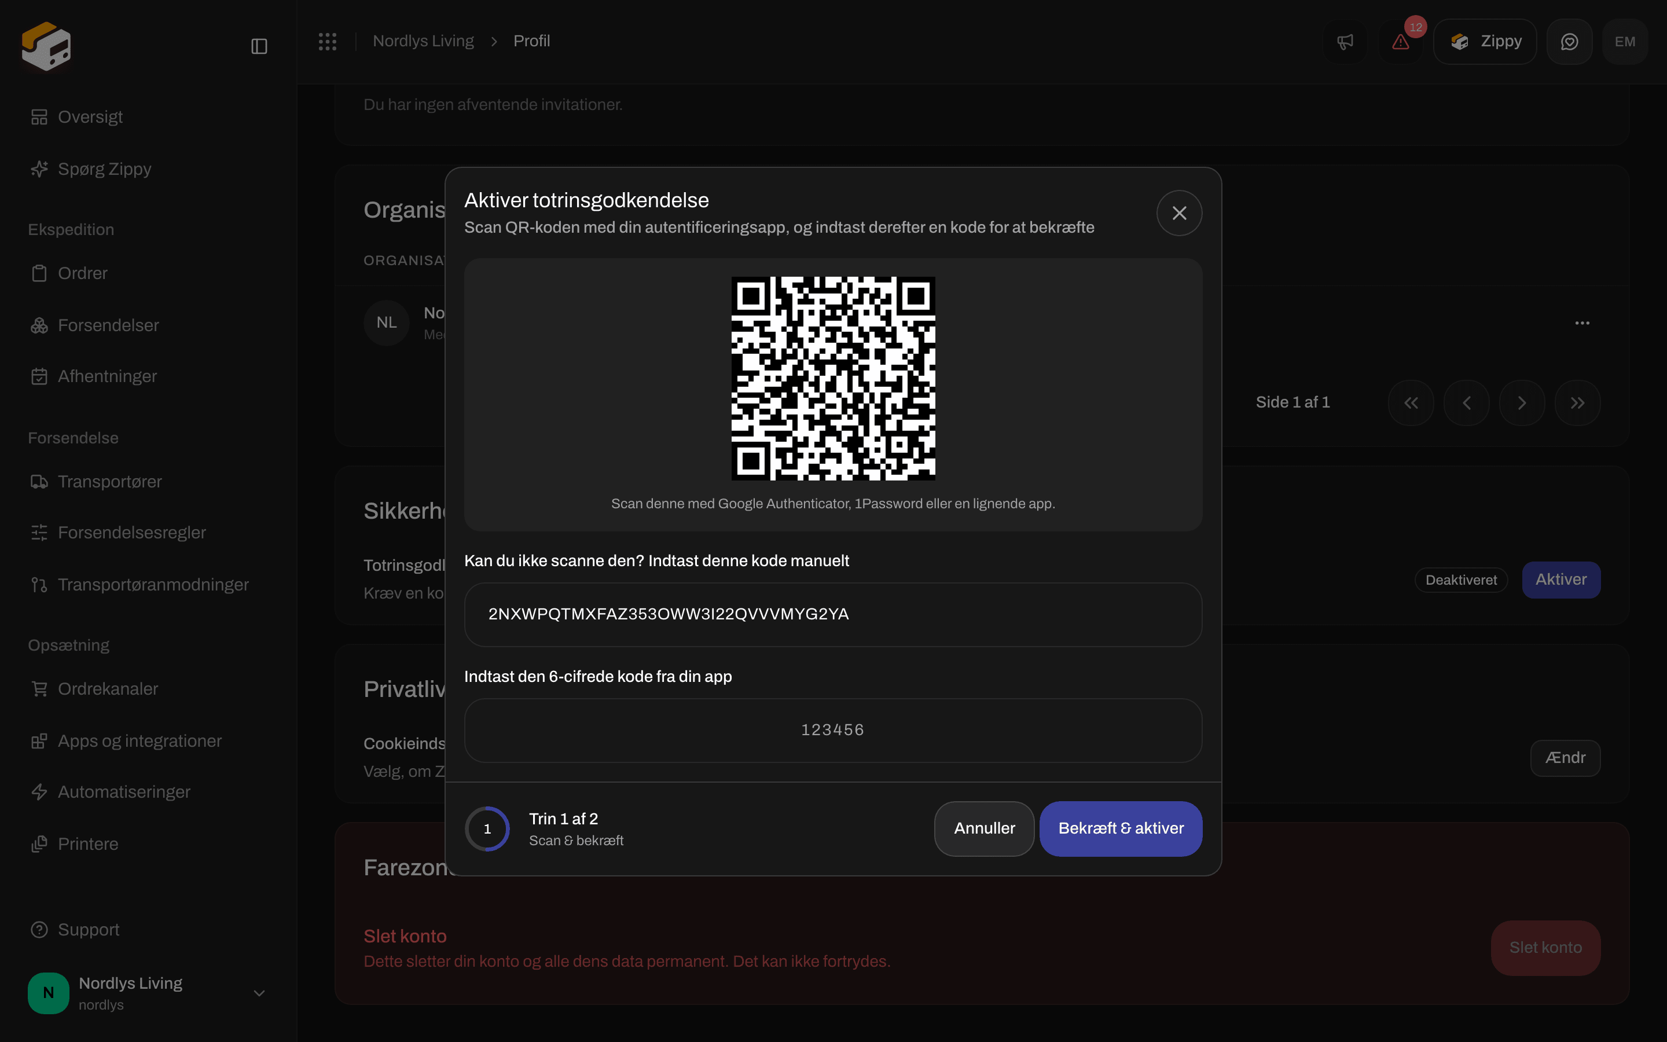Screen dimensions: 1667x1042
Task: Open the apps grid icon
Action: click(x=327, y=41)
